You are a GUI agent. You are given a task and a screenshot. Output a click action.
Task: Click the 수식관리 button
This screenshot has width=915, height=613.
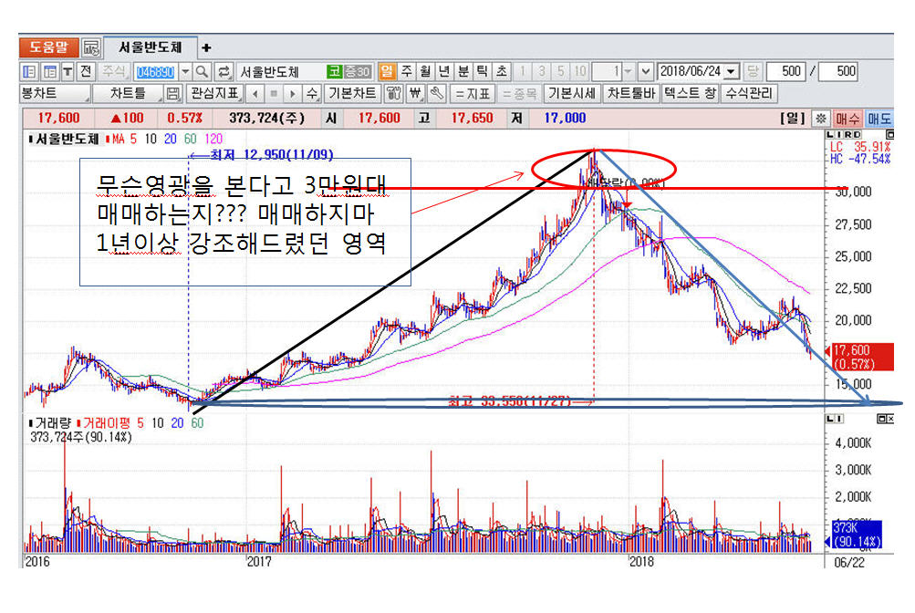click(749, 93)
